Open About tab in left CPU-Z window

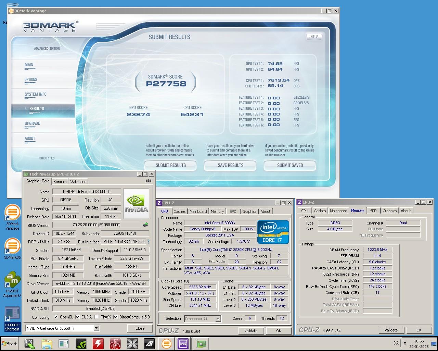pyautogui.click(x=265, y=211)
